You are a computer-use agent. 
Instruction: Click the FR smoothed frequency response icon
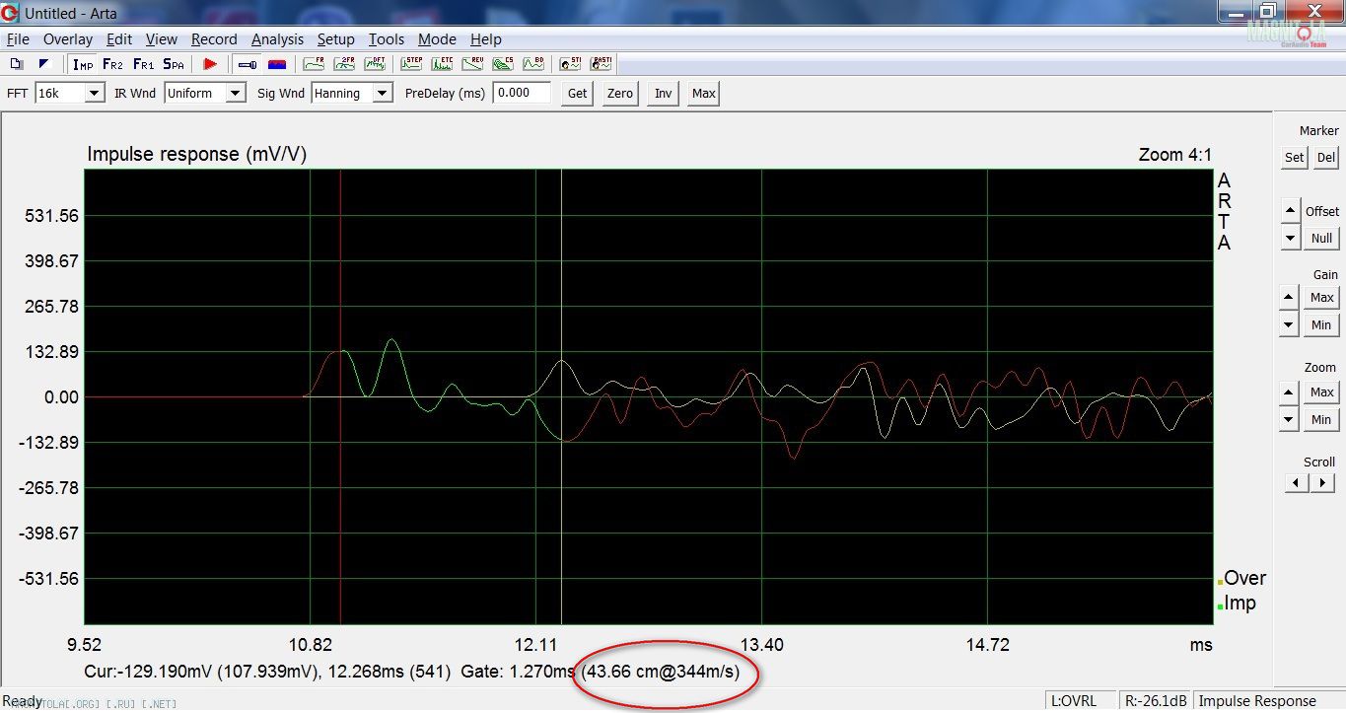(x=315, y=64)
